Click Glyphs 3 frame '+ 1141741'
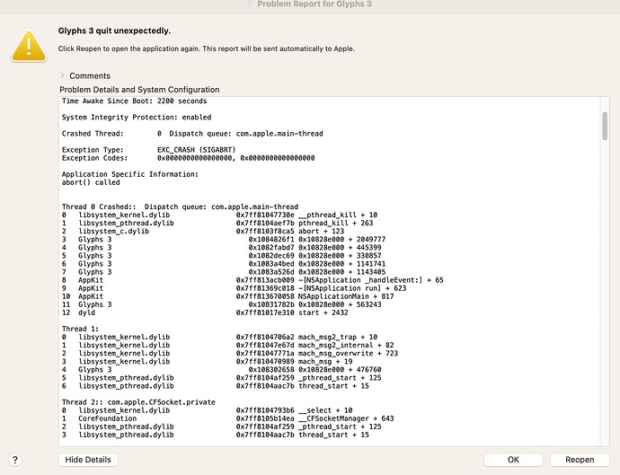The width and height of the screenshot is (620, 475). pos(224,264)
